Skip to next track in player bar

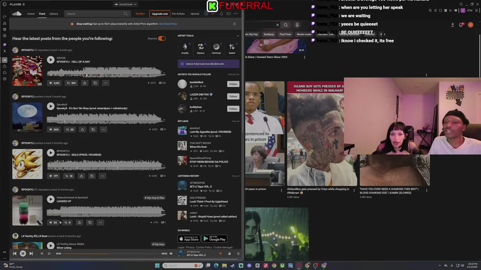(x=31, y=254)
